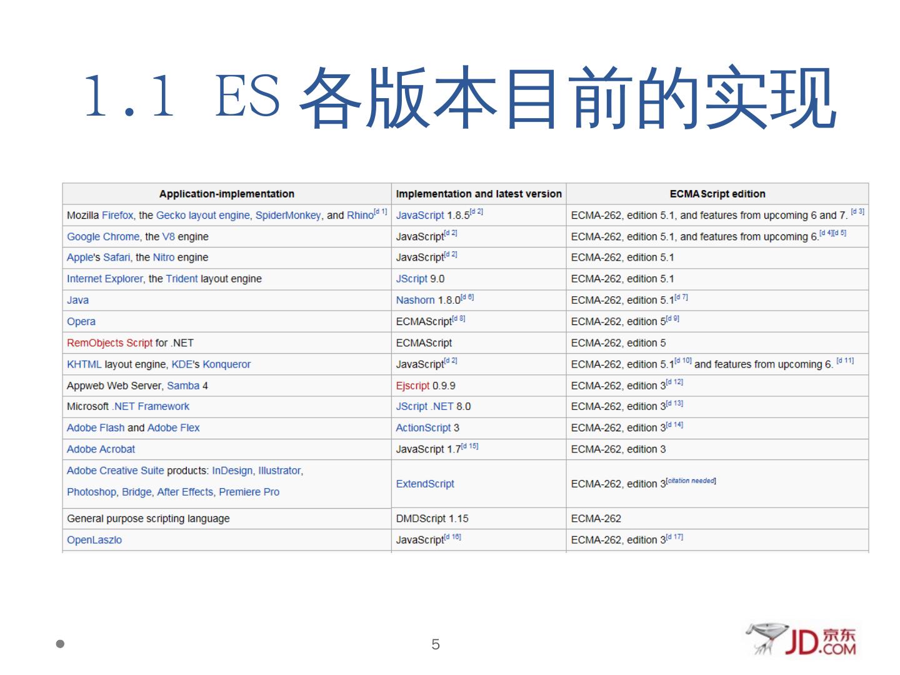Click footnote [d 6] next to Nashorn
Viewport: 900px width, 675px height.
(467, 297)
